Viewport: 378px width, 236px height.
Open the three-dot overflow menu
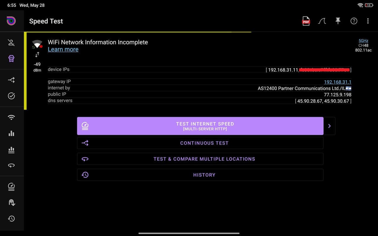tap(368, 21)
